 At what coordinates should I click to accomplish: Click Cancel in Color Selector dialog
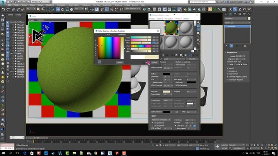pyautogui.click(x=155, y=62)
